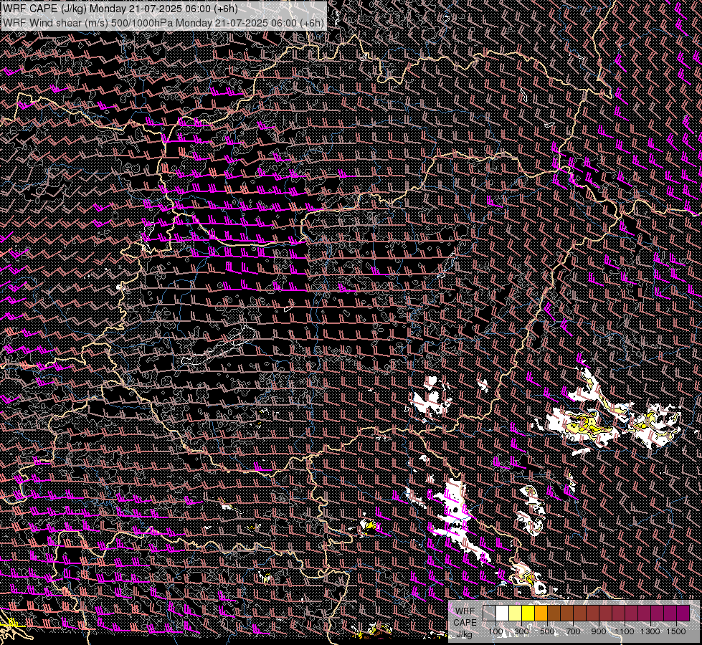Click the orange legend swatch

[x=541, y=613]
